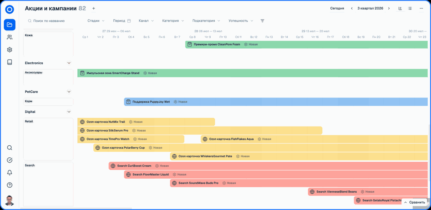431x210 pixels.
Task: Open the notifications bell icon
Action: (10, 172)
